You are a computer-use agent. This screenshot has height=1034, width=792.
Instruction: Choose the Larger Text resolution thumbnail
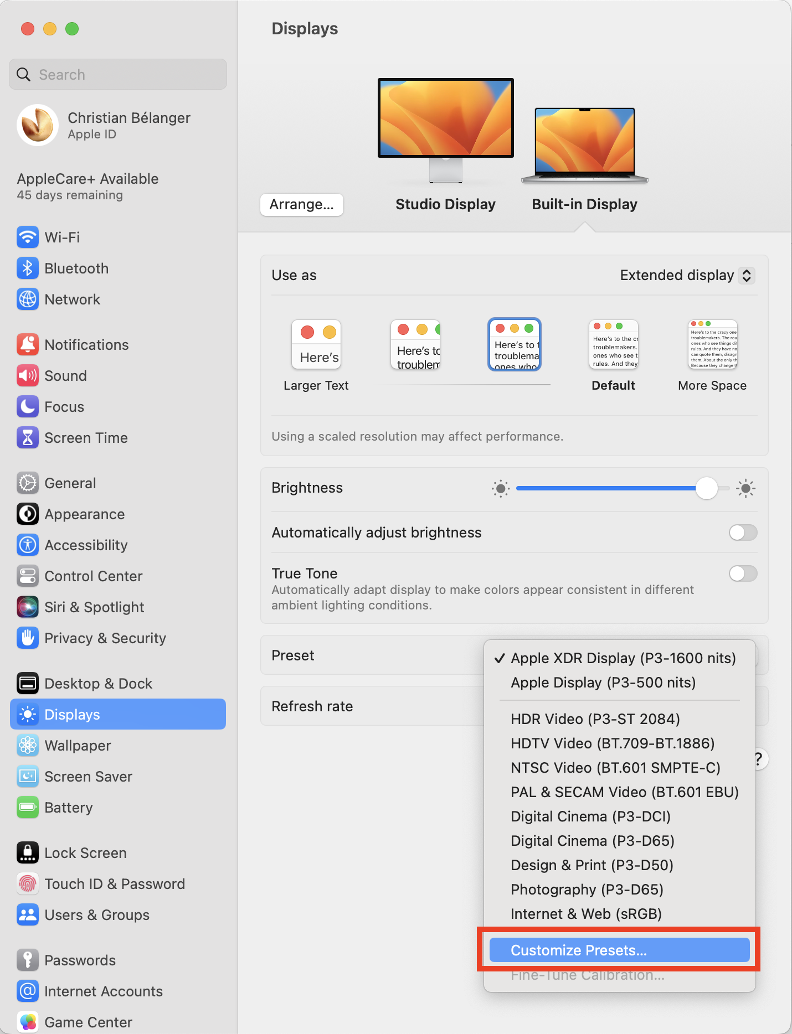(x=316, y=344)
